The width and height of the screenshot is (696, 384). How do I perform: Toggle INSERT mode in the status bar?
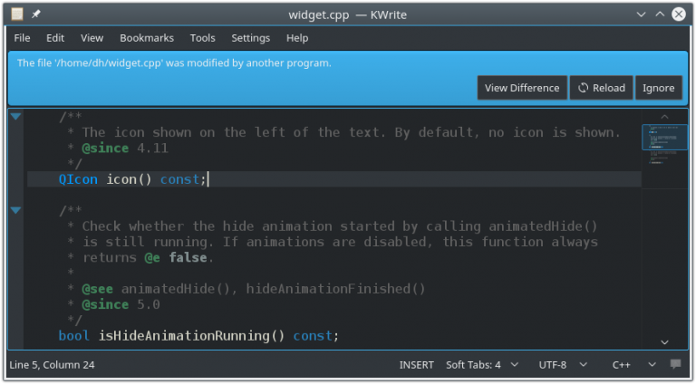coord(416,365)
